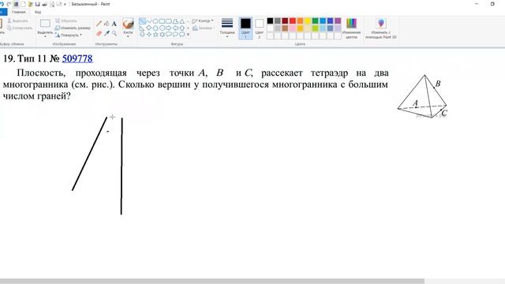Pick the Five-point star shape
505x284 pixels.
tap(155, 35)
